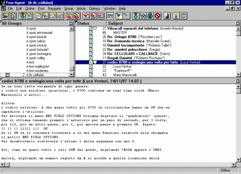Click the All Groups pane header
Image resolution: width=241 pixels, height=174 pixels.
tap(35, 23)
